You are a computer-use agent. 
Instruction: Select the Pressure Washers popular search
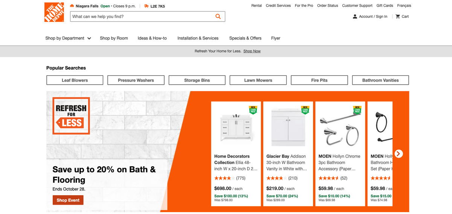point(136,80)
